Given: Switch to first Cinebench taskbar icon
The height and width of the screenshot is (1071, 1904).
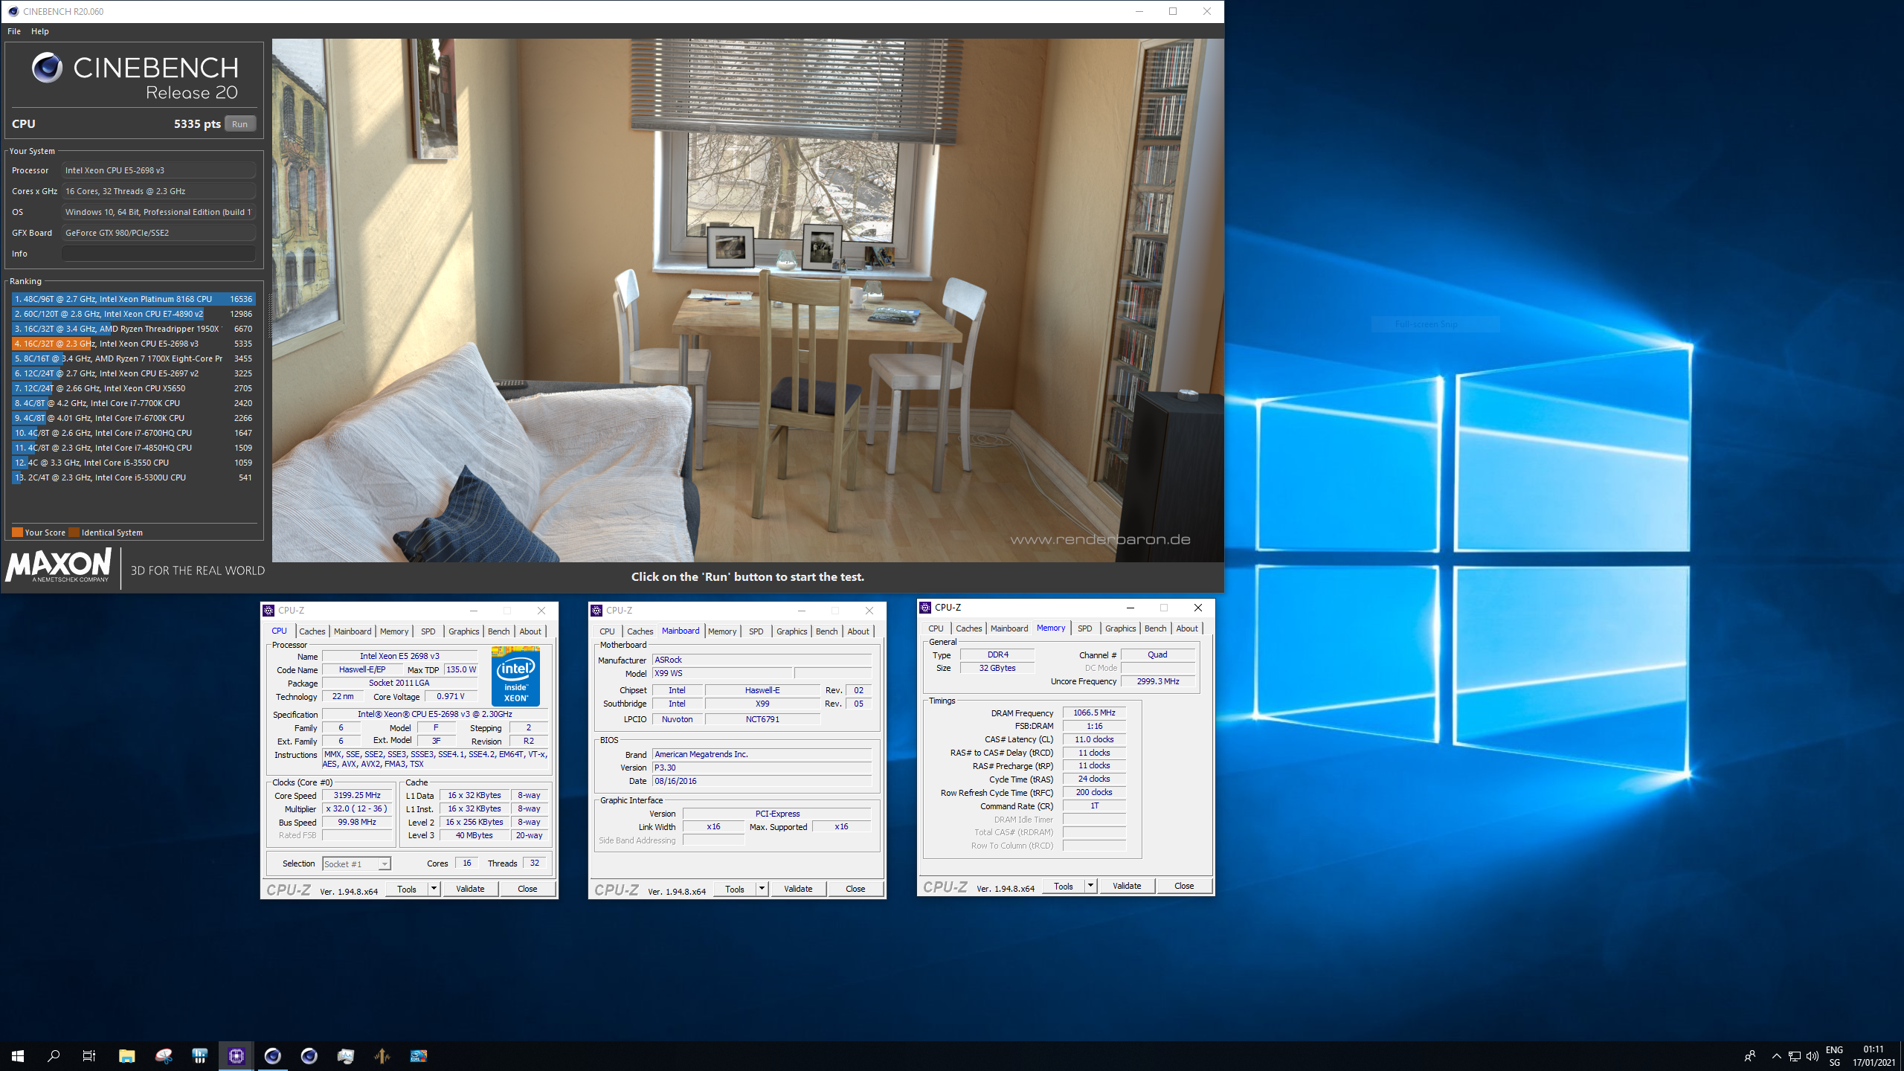Looking at the screenshot, I should point(273,1055).
